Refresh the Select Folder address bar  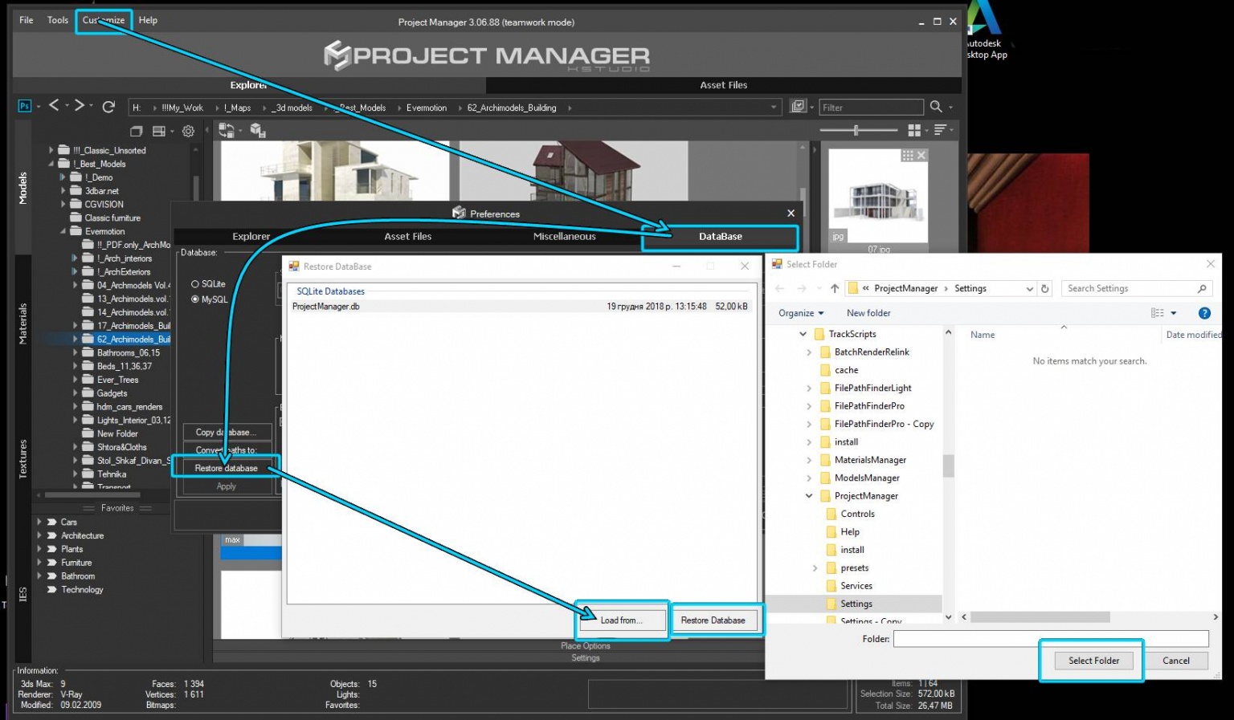[x=1044, y=288]
